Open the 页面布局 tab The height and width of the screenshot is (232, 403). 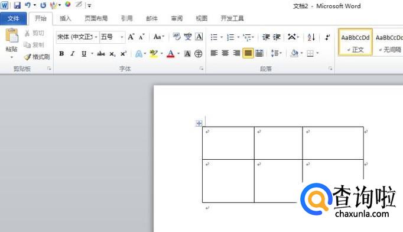(96, 18)
